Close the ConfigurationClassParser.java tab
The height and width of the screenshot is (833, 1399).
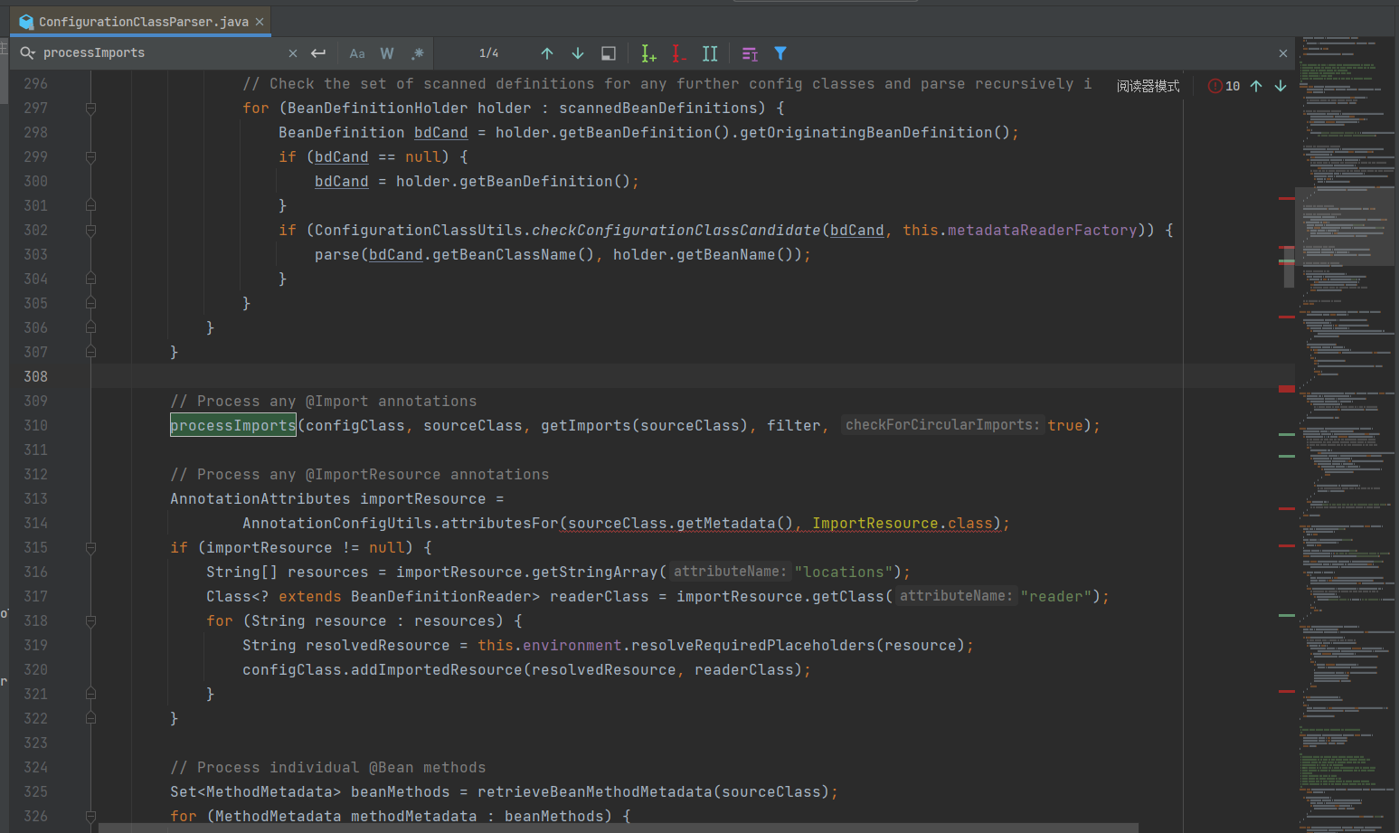click(260, 22)
